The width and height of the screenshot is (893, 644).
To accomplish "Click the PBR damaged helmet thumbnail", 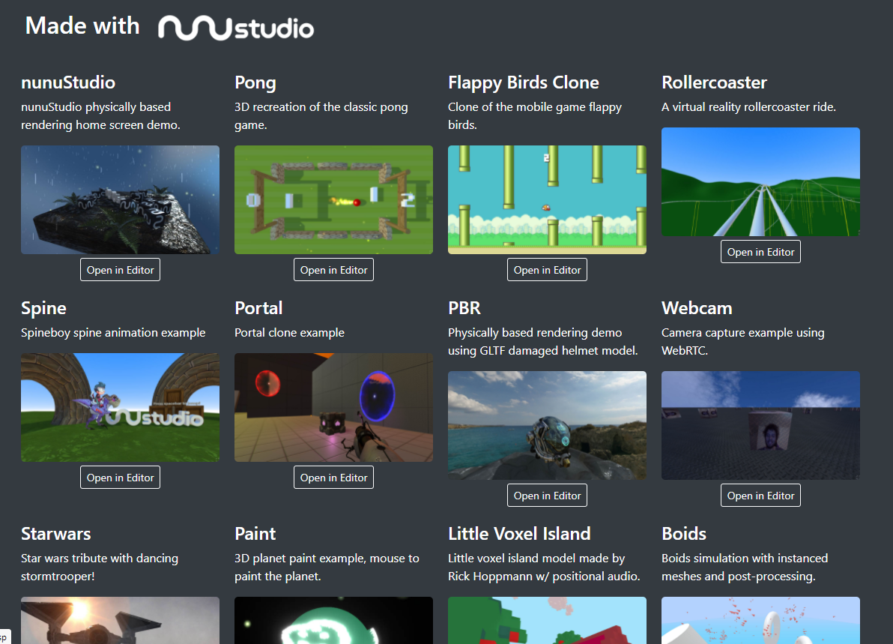I will [548, 425].
